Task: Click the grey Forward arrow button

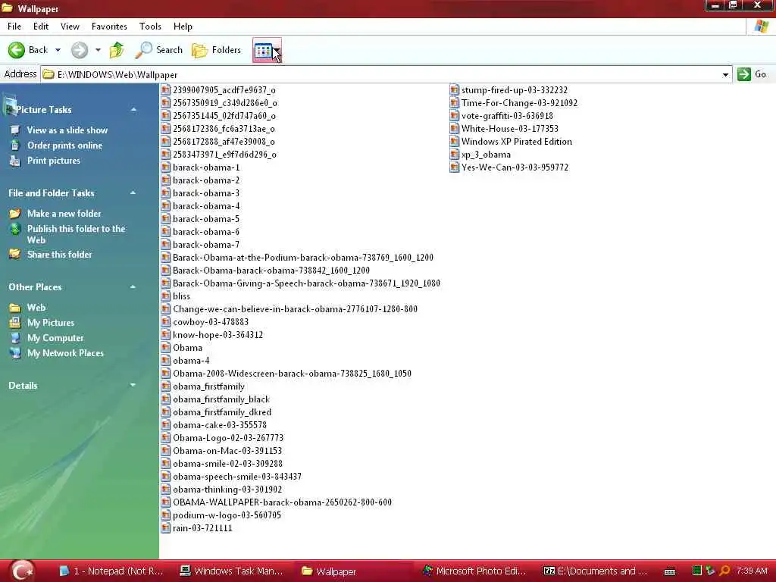Action: tap(79, 50)
